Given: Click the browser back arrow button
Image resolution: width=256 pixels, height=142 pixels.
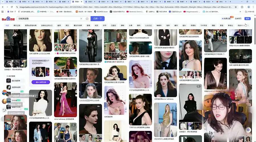Looking at the screenshot, I should (x=3, y=7).
